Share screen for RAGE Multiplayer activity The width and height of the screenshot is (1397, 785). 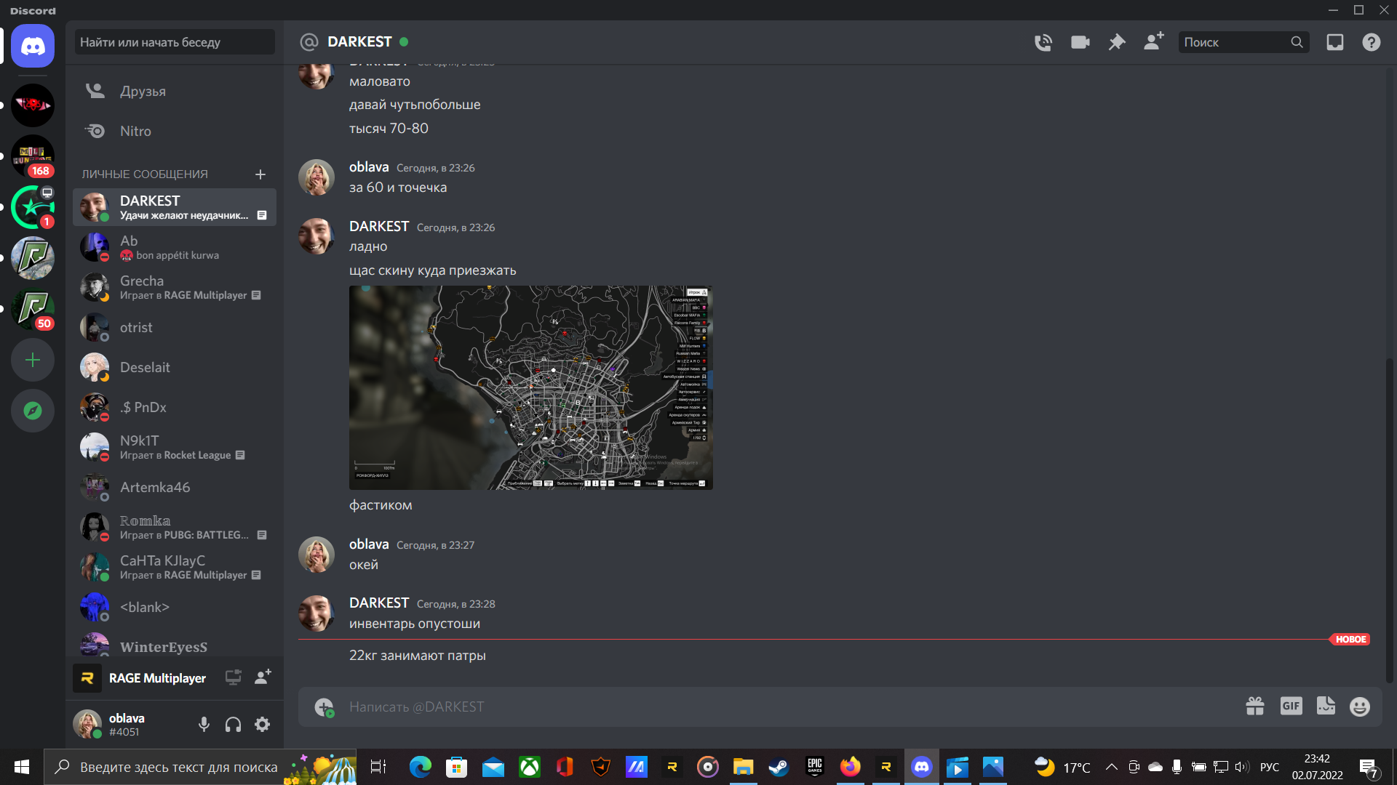click(x=233, y=677)
